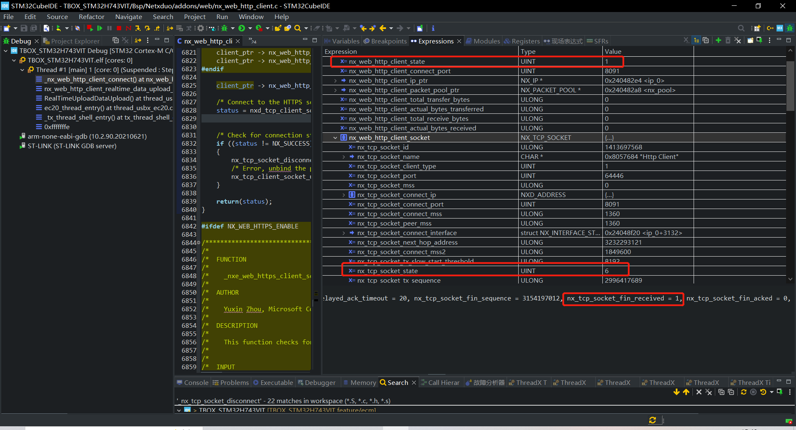This screenshot has height=430, width=796.
Task: Collapse the nx_web_http_client_socket tree
Action: [335, 137]
